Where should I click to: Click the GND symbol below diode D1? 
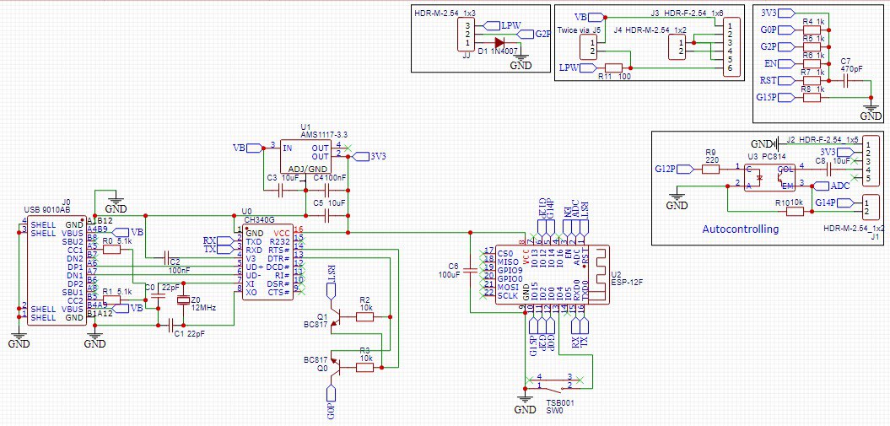point(521,60)
